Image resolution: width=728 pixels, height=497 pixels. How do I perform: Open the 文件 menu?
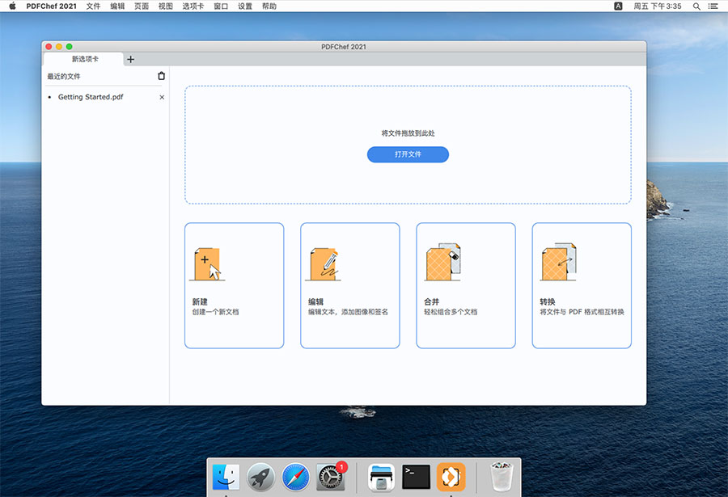93,6
